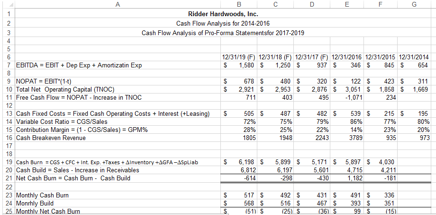Image resolution: width=436 pixels, height=215 pixels.
Task: Select EBITDA value 1,580
Action: click(239, 65)
